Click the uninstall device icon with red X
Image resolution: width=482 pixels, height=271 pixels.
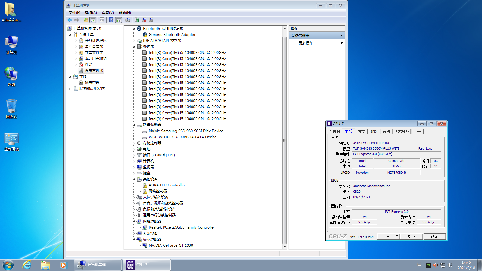(x=144, y=20)
